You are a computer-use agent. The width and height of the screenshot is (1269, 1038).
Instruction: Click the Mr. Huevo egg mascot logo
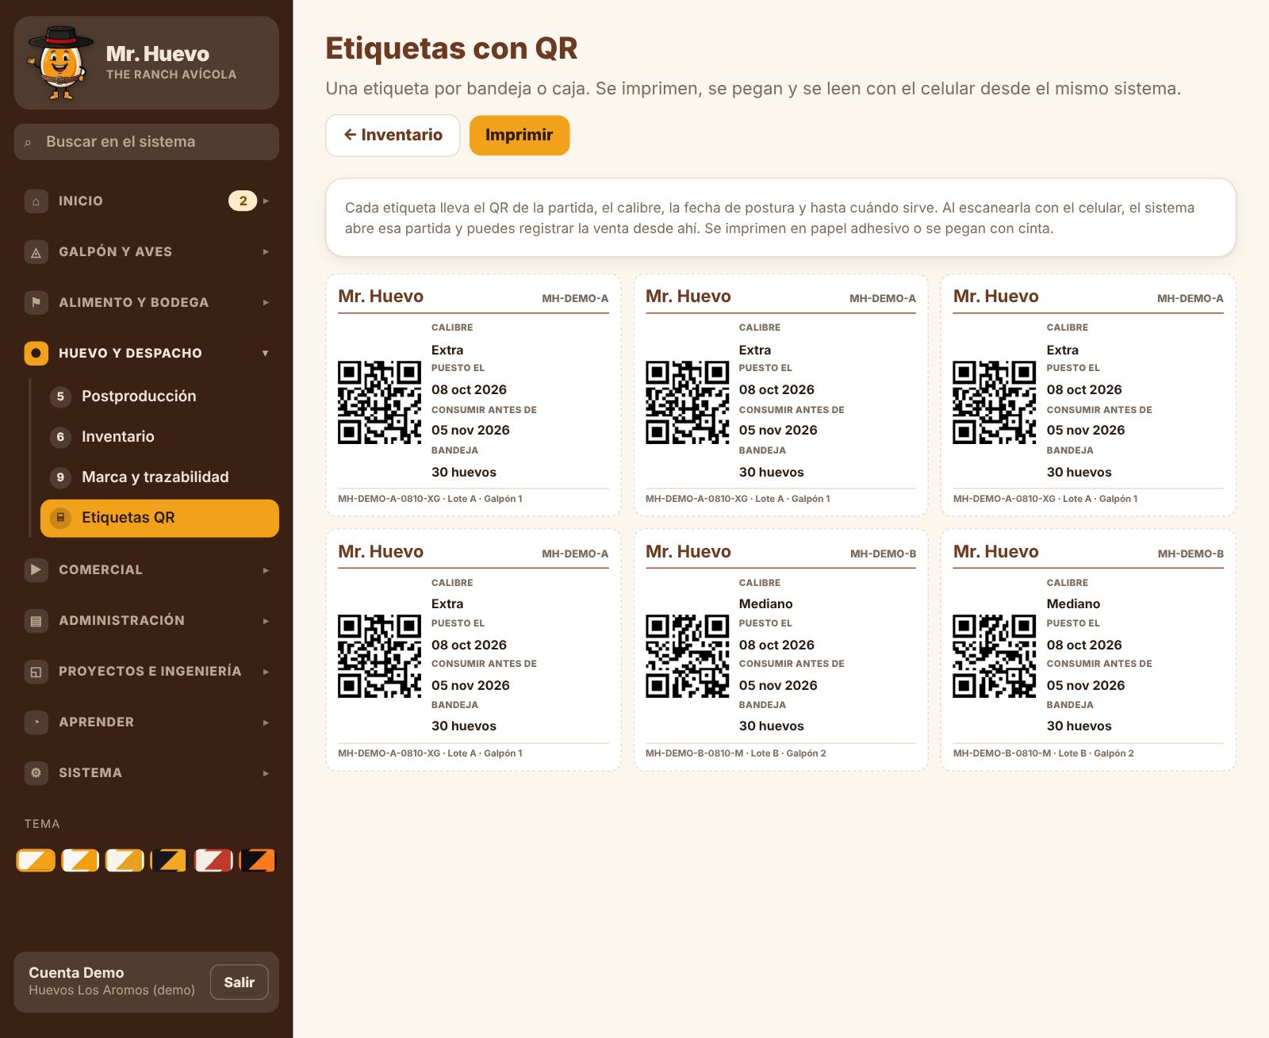[61, 63]
